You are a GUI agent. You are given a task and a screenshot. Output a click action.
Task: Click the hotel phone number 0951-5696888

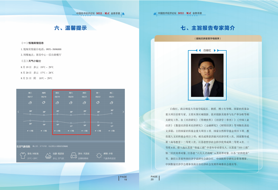pyautogui.click(x=54, y=49)
